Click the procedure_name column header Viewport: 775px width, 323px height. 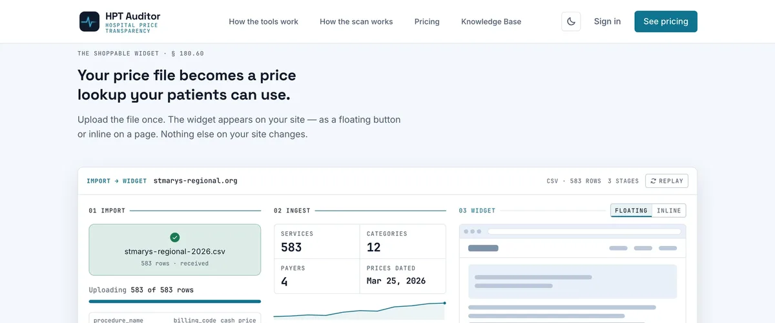point(118,320)
